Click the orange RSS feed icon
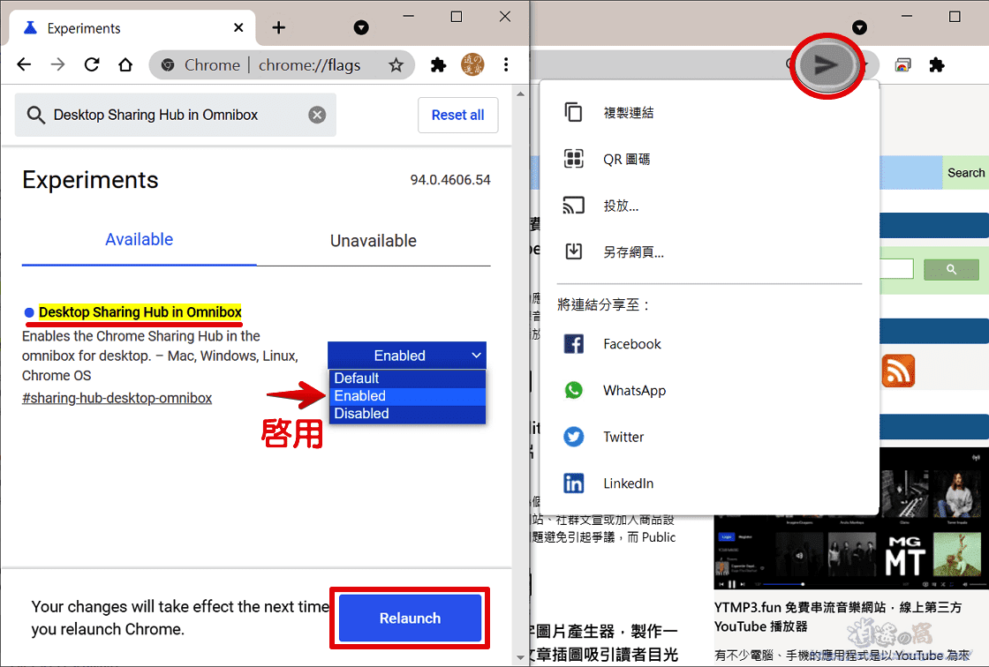The height and width of the screenshot is (667, 989). coord(898,371)
